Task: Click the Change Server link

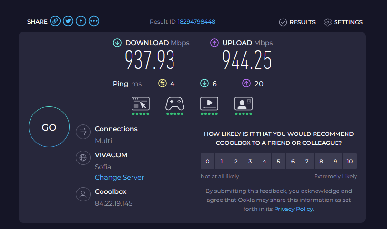Action: tap(119, 177)
